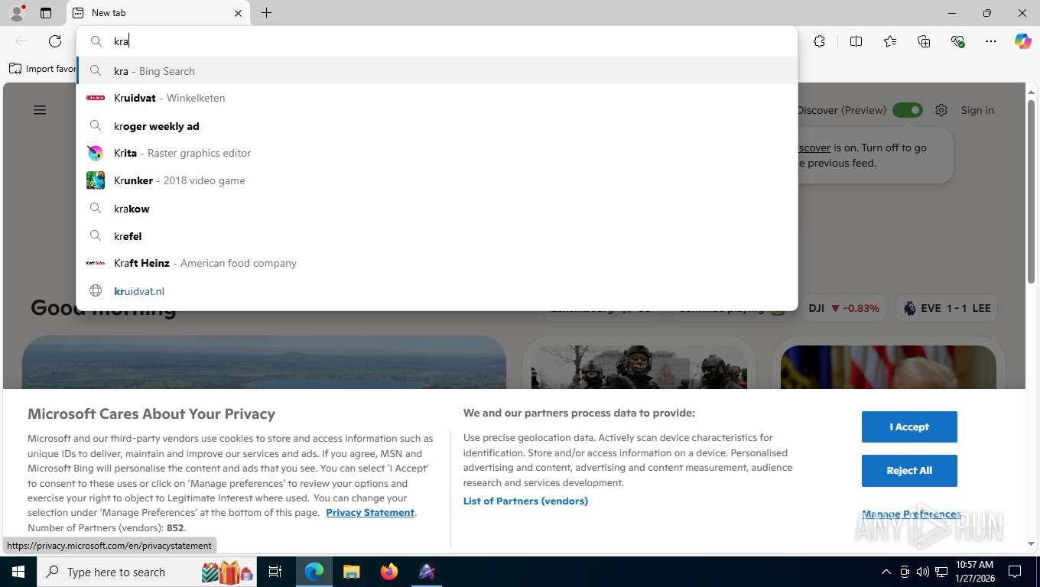The height and width of the screenshot is (587, 1040).
Task: Open File Explorer taskbar icon
Action: click(351, 572)
